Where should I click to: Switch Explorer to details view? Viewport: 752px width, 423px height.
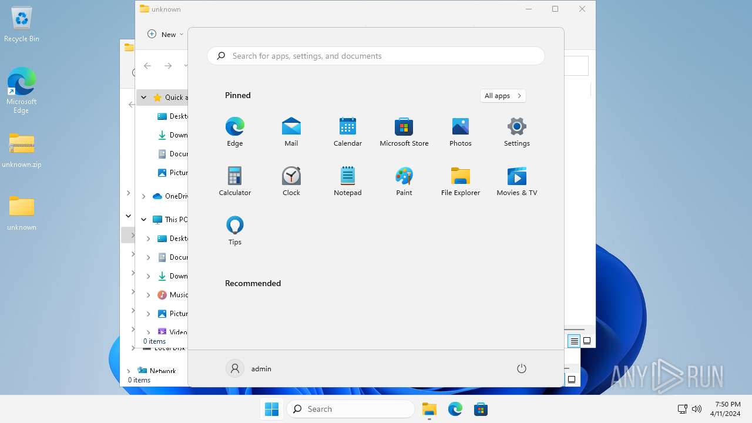(x=574, y=341)
